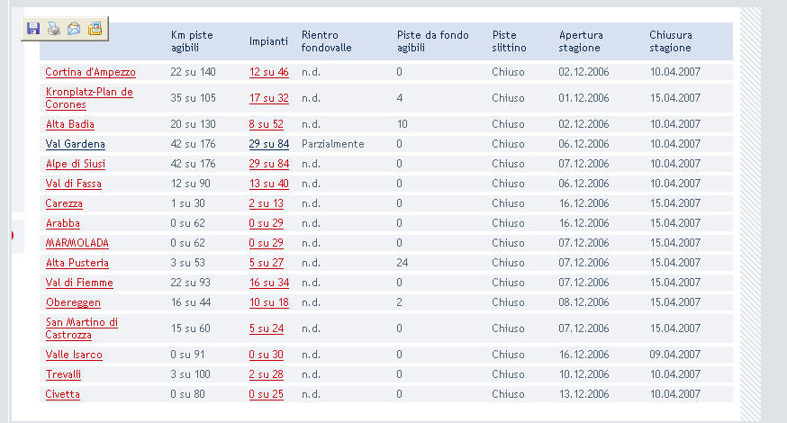Viewport: 787px width, 423px height.
Task: Open the Kronplatz-Plan de Corones link
Action: pyautogui.click(x=89, y=98)
